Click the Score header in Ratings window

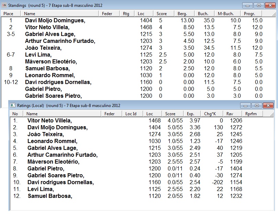pos(172,114)
